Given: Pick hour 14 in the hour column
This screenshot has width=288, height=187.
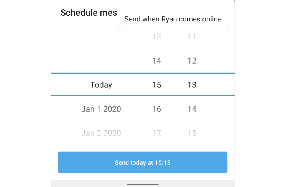Looking at the screenshot, I should (x=156, y=61).
